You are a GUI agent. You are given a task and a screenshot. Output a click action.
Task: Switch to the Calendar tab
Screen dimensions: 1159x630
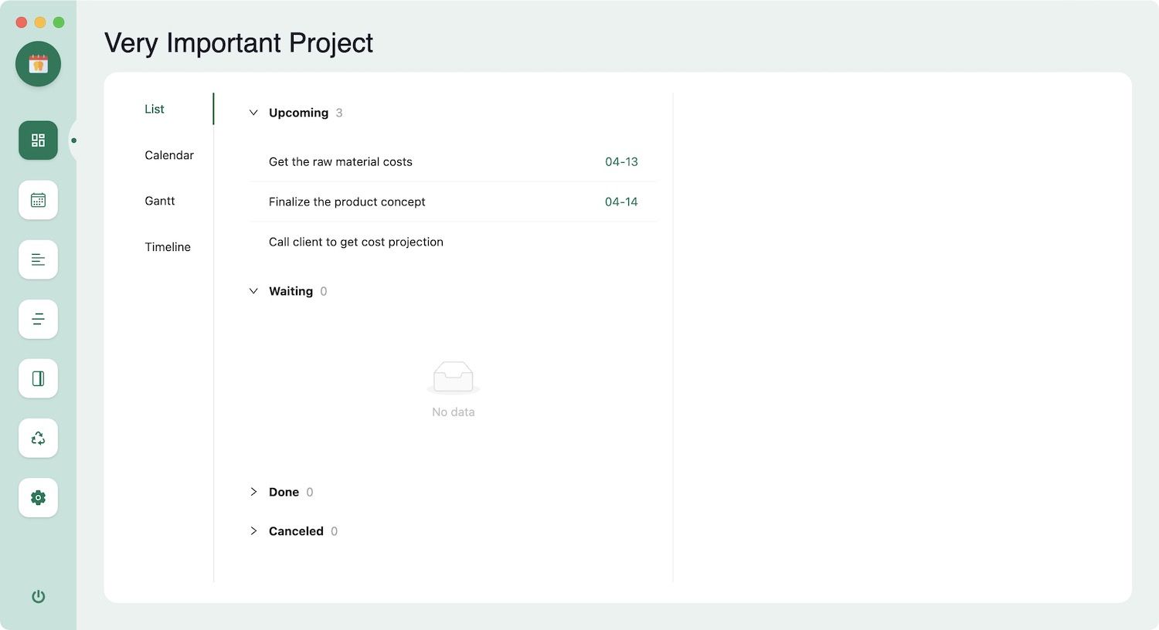pos(168,155)
